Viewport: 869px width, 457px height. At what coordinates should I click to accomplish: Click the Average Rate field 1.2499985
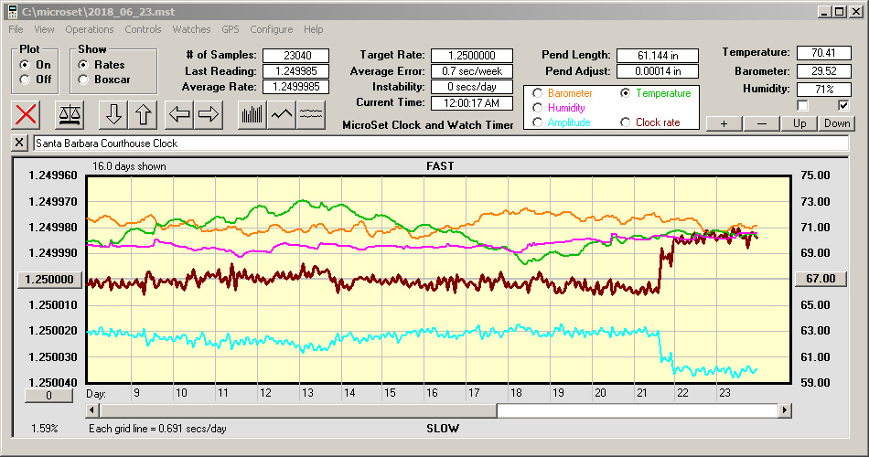pos(296,87)
